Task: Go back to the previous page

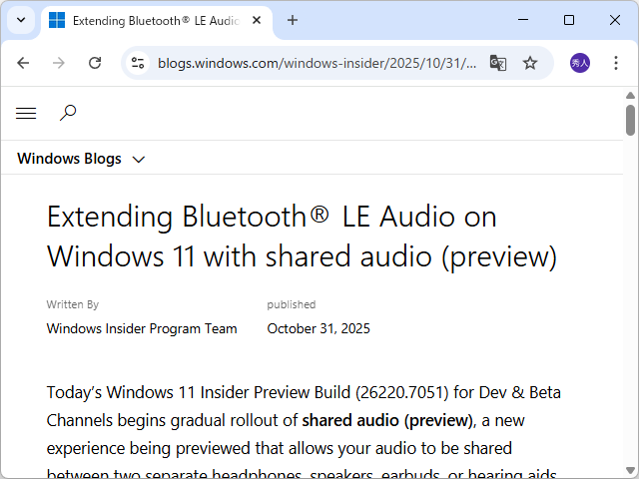Action: click(24, 63)
